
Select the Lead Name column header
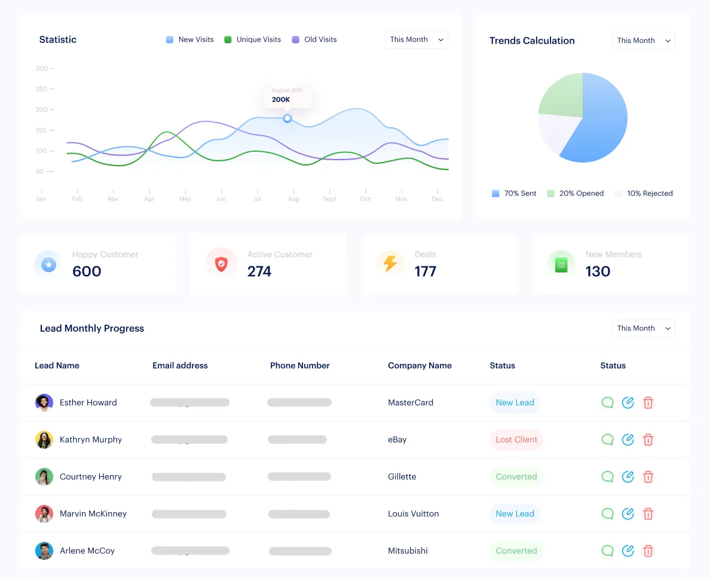coord(57,365)
